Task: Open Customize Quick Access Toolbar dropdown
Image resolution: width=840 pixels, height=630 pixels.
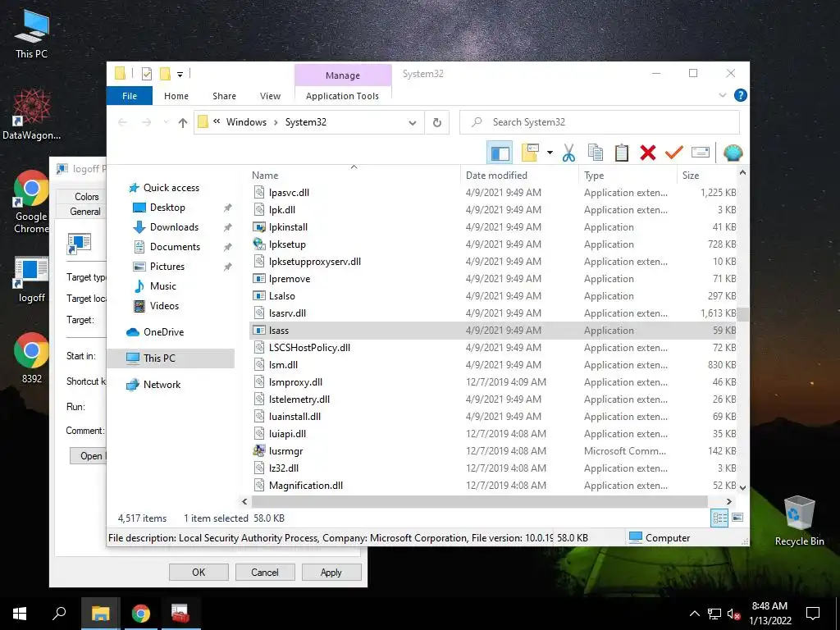Action: tap(180, 75)
